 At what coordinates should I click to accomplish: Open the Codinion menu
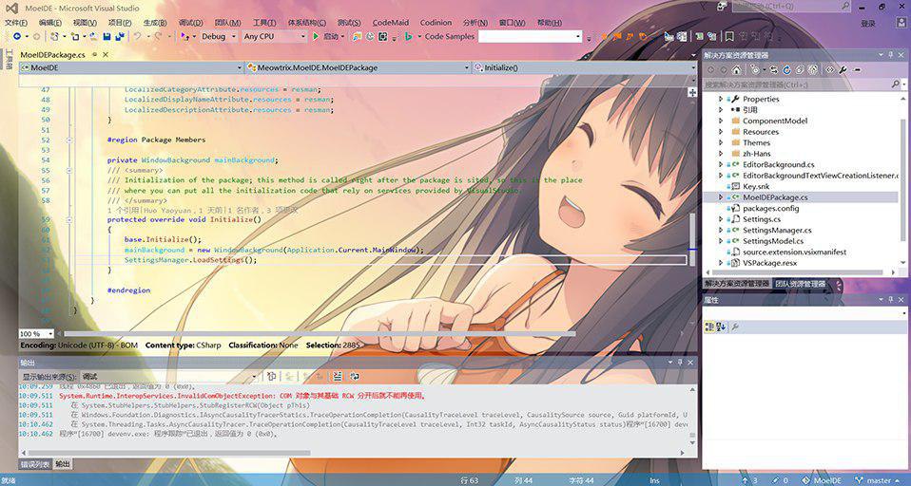pos(436,23)
